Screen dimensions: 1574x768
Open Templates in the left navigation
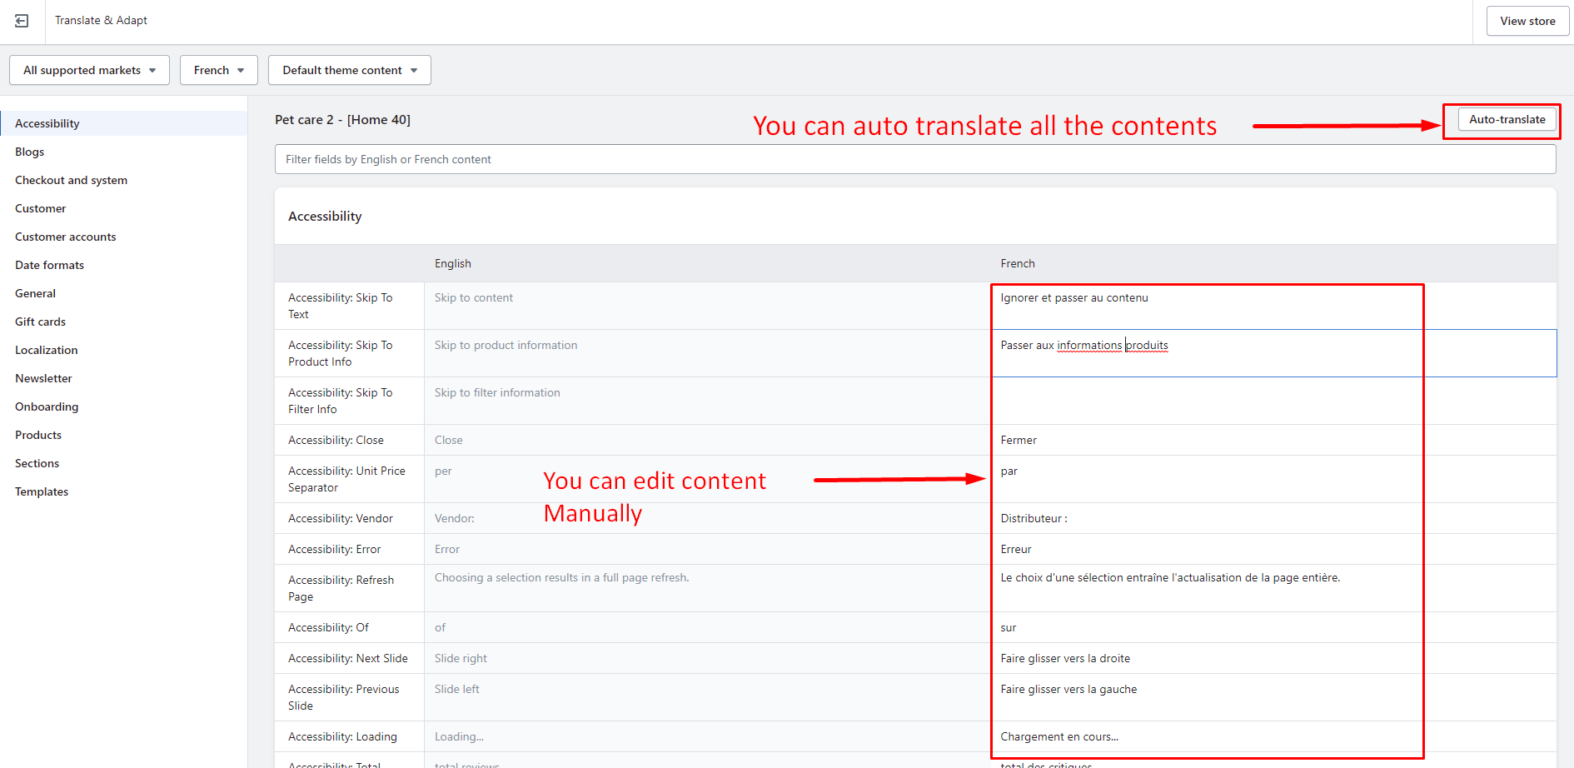coord(42,491)
